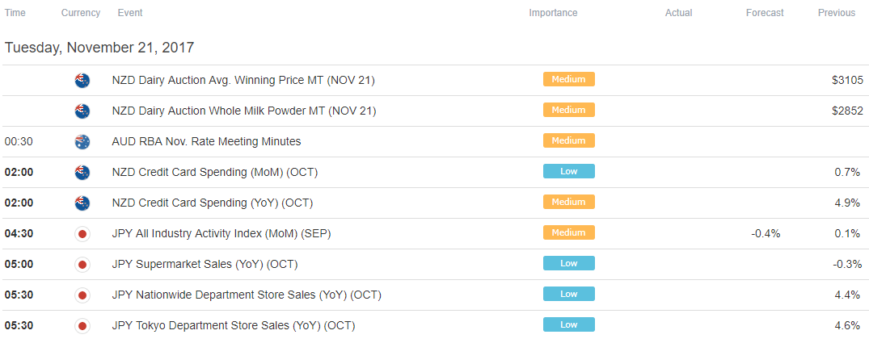869x343 pixels.
Task: Click the Japan flag icon beside Supermarket Sales
Action: [x=82, y=265]
